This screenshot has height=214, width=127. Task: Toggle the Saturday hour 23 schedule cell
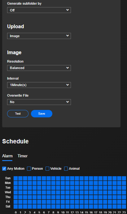click(x=124, y=207)
